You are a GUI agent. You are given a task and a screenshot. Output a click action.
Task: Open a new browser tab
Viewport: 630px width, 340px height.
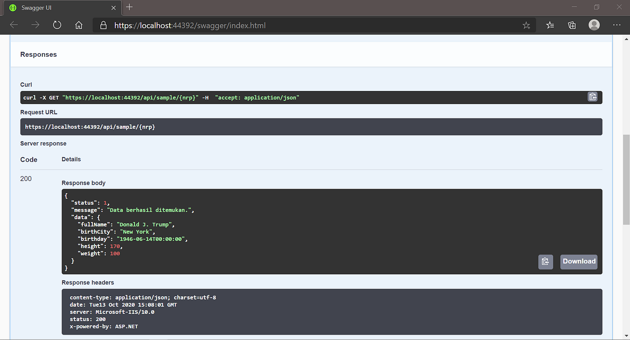(x=129, y=7)
